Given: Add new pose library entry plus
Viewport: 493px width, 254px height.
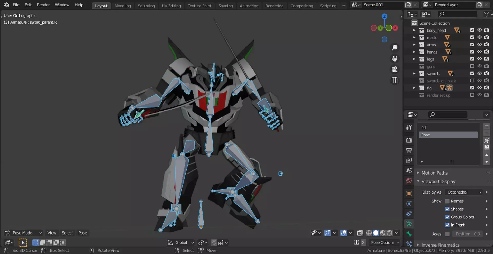Looking at the screenshot, I should [487, 126].
